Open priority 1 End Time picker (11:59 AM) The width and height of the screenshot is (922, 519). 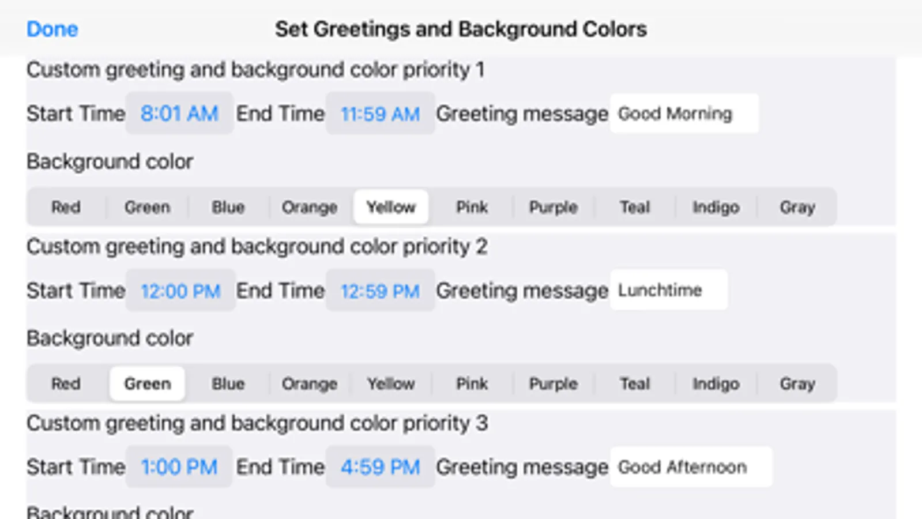[x=380, y=114]
